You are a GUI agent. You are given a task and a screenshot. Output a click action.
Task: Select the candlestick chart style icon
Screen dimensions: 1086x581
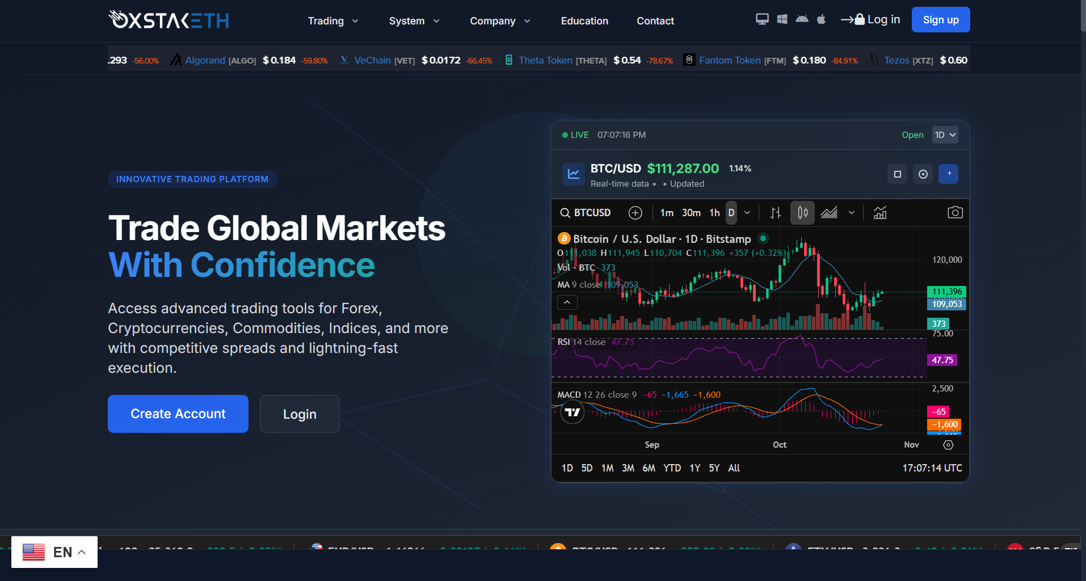point(802,213)
